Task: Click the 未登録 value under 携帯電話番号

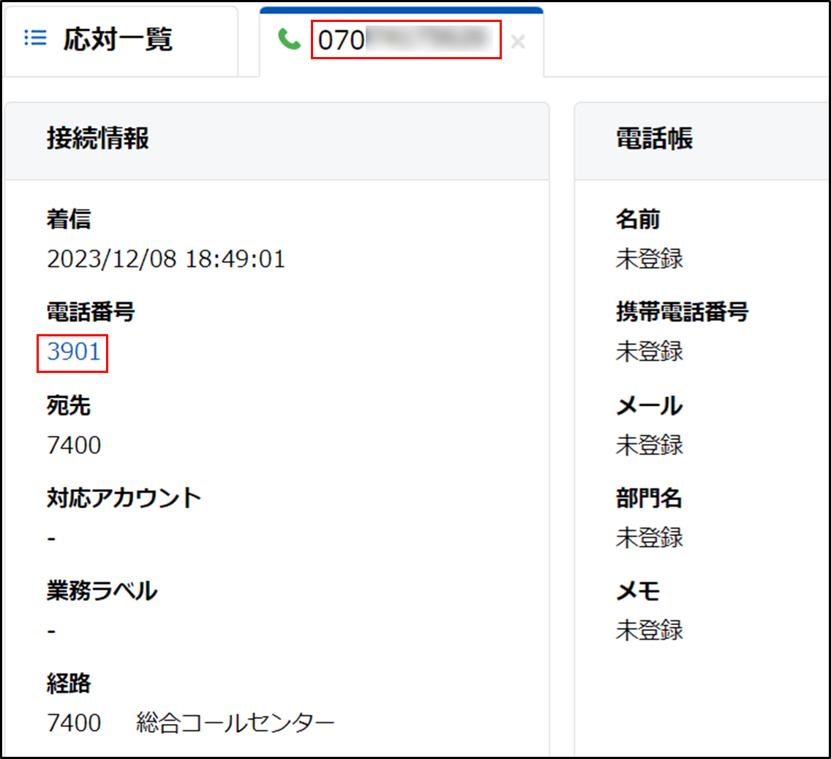Action: (650, 352)
